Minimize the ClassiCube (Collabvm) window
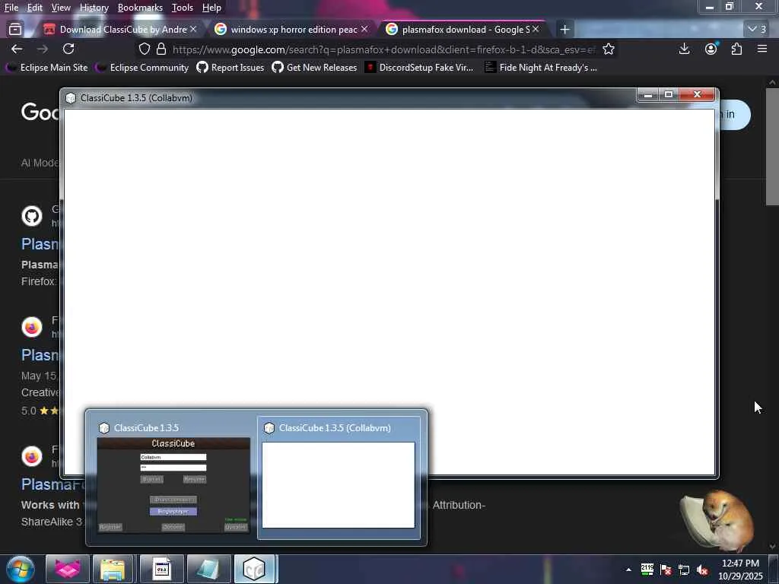Screen dimensions: 779x584 pos(647,94)
